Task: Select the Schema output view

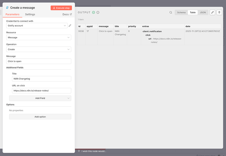Action: click(181, 12)
